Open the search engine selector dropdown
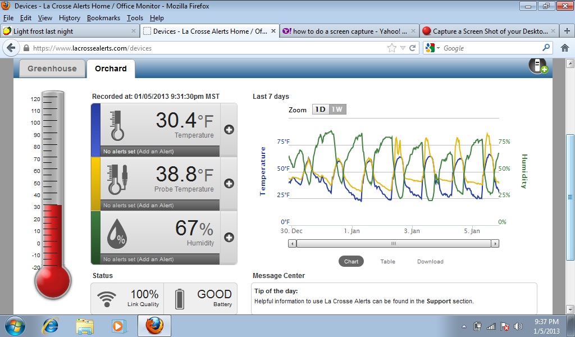The height and width of the screenshot is (337, 575). [433, 48]
